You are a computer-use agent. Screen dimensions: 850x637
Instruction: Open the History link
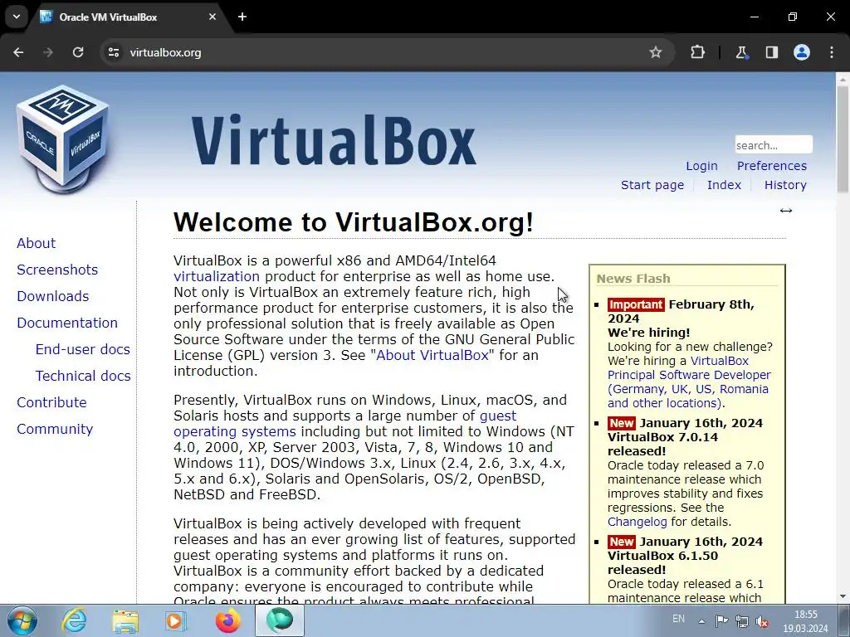785,185
